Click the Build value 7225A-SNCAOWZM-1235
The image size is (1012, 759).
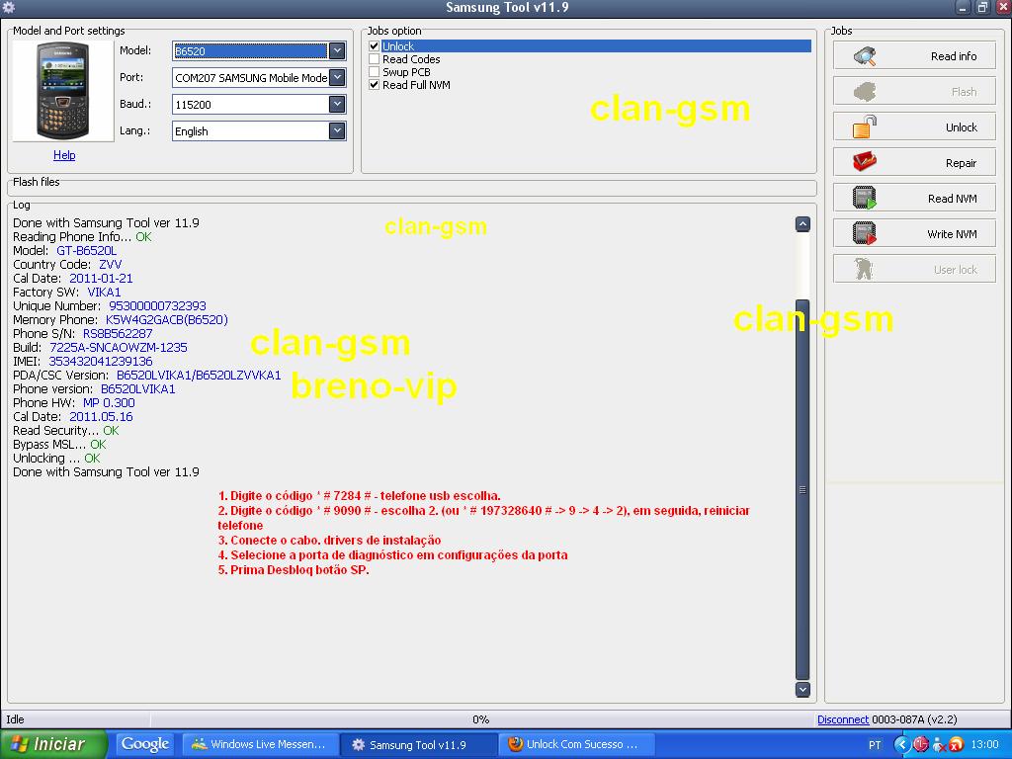click(119, 347)
